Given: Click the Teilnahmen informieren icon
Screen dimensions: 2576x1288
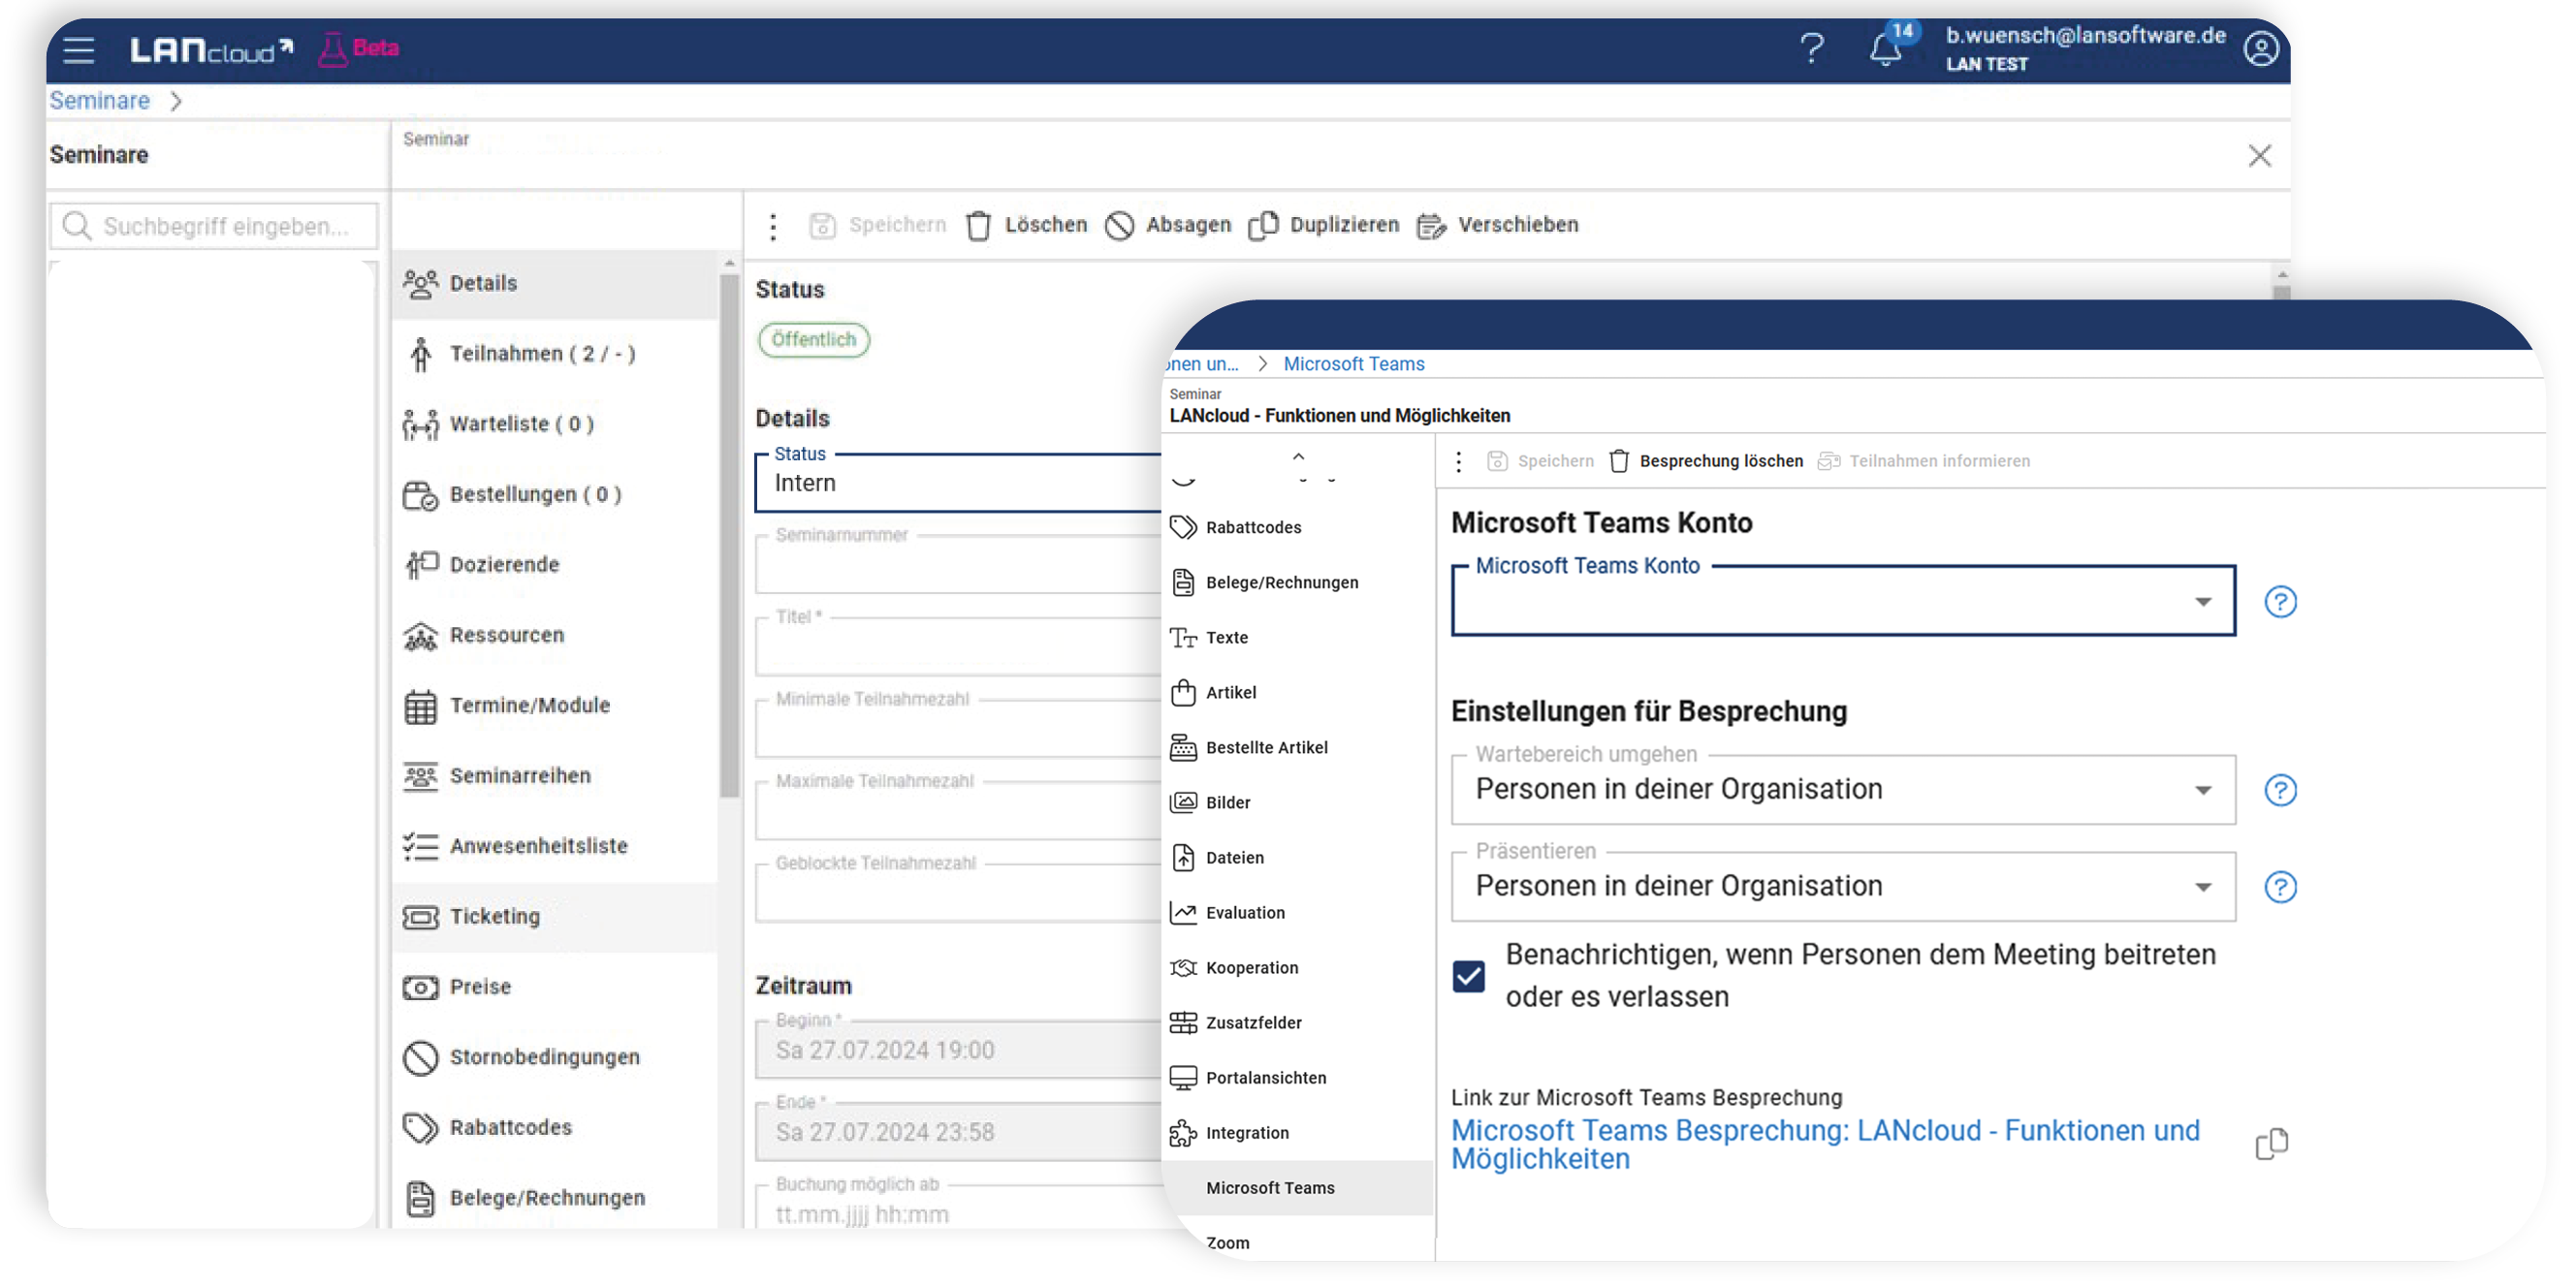Looking at the screenshot, I should point(1828,461).
